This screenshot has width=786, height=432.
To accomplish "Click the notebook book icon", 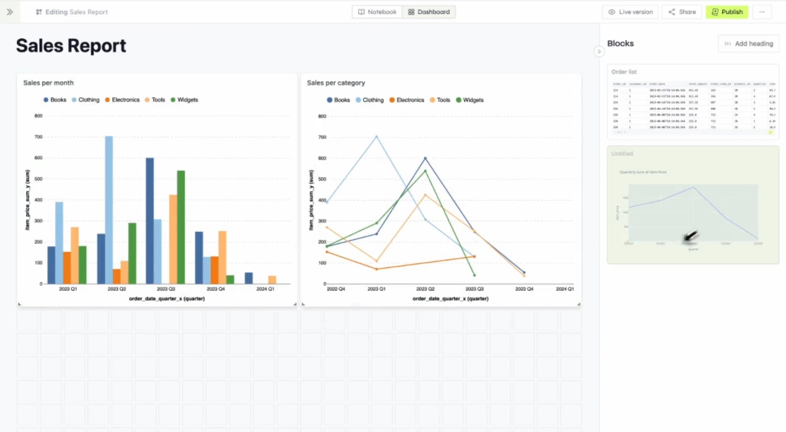I will (x=361, y=12).
